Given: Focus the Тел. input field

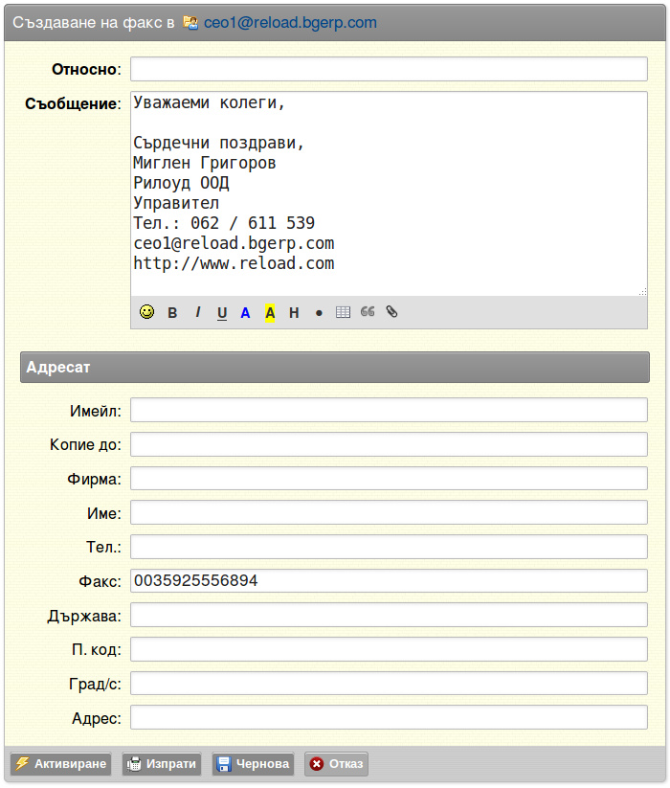Looking at the screenshot, I should 389,547.
